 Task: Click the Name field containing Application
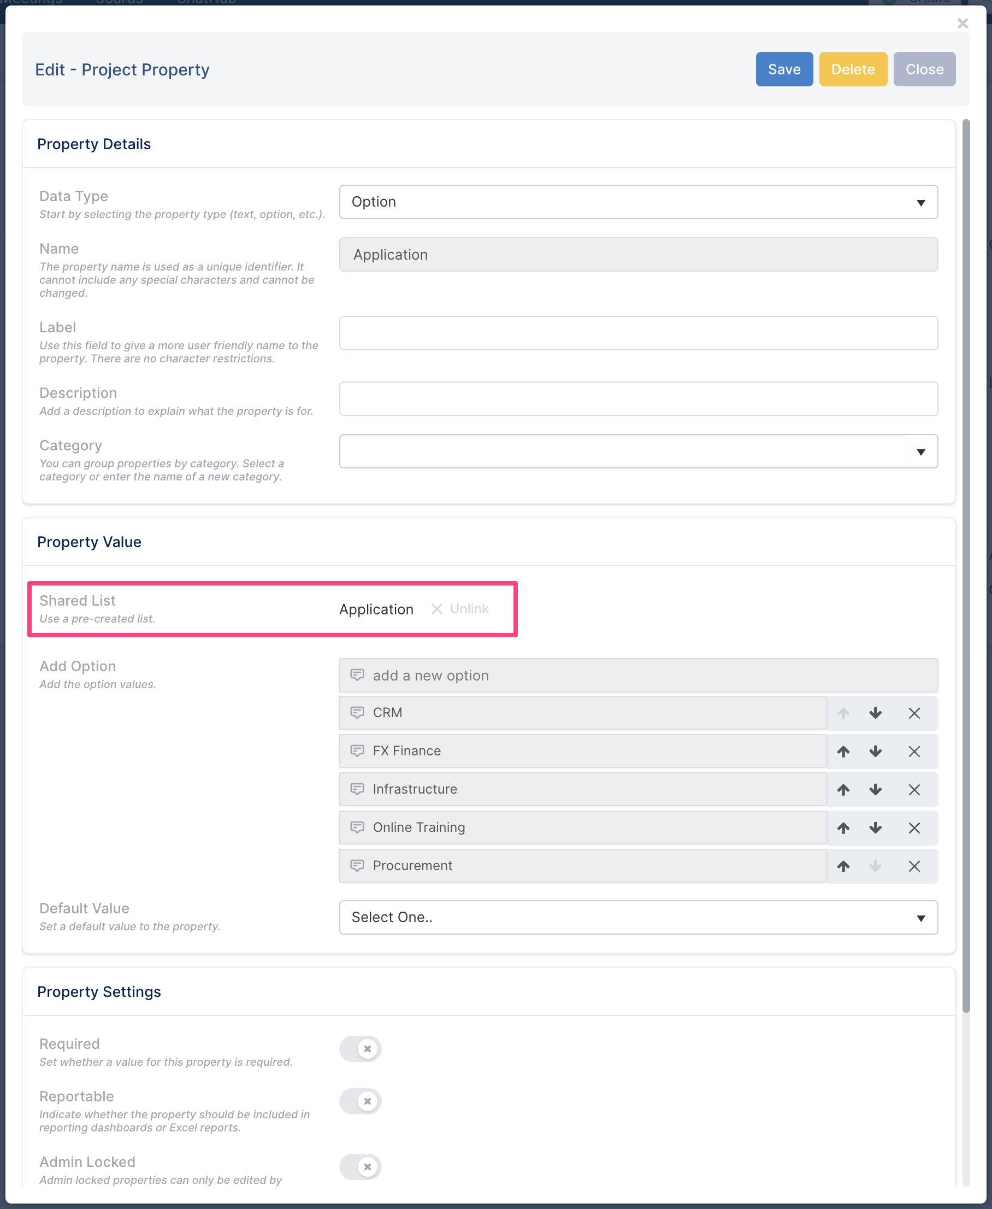tap(638, 254)
